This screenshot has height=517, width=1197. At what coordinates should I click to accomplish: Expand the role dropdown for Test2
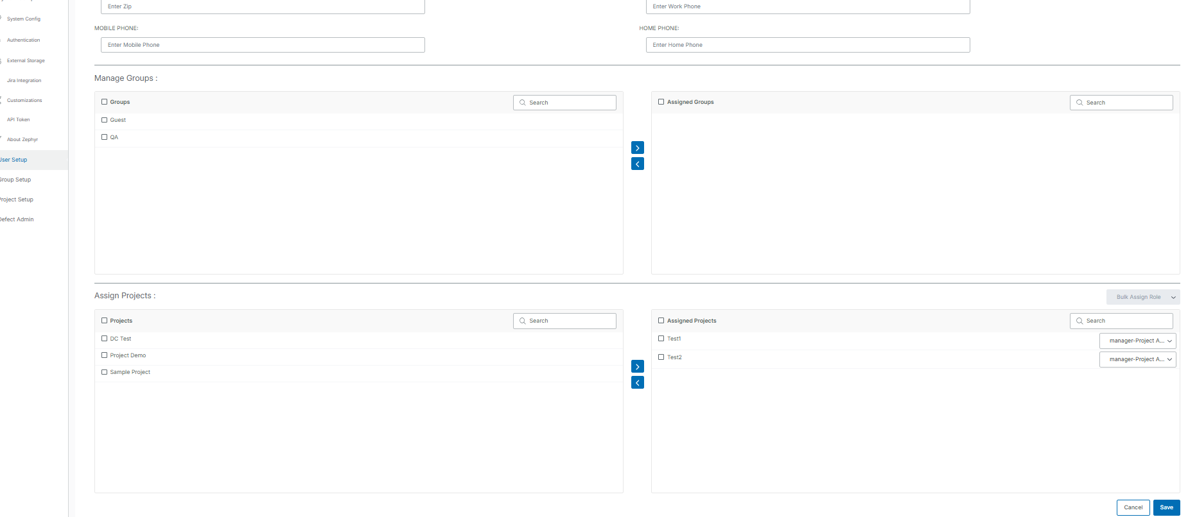pyautogui.click(x=1137, y=359)
